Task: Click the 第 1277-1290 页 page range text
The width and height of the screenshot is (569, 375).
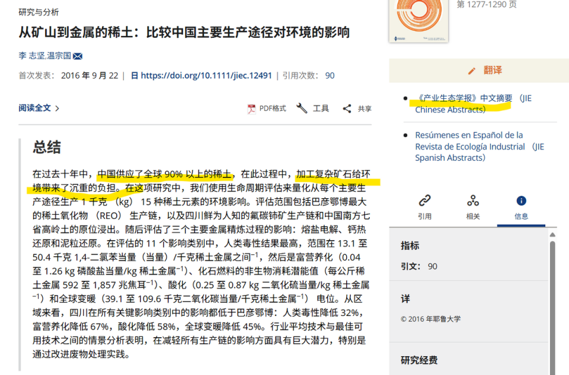Action: [487, 4]
